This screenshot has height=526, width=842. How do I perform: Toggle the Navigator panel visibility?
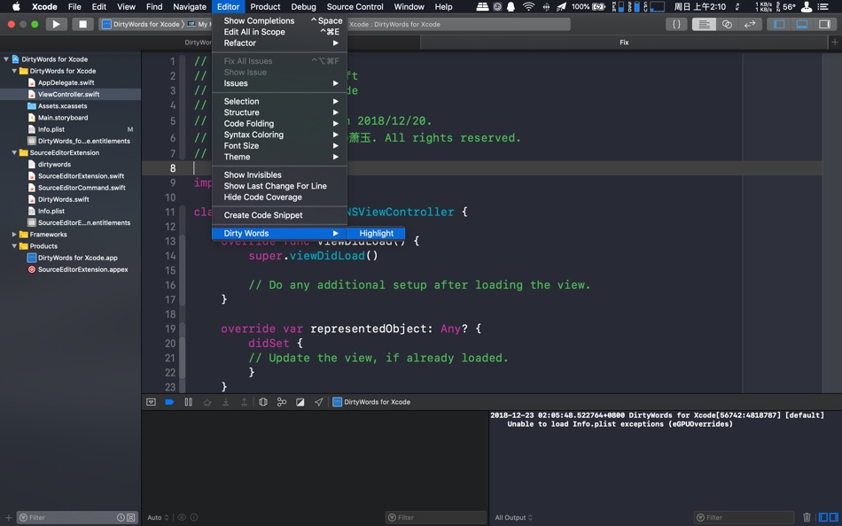(779, 24)
